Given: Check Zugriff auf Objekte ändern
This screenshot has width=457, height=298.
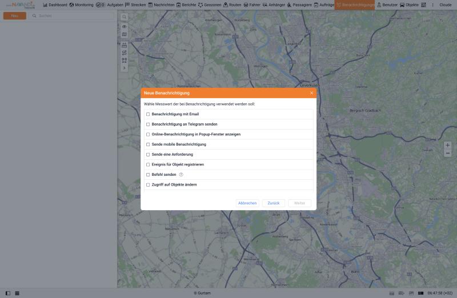Looking at the screenshot, I should pyautogui.click(x=148, y=185).
